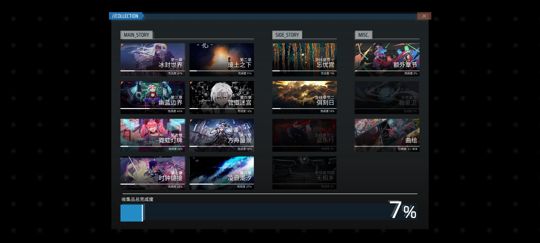Viewport: 540px width, 243px height.
Task: Open chapter one card 冰封世界
Action: [x=153, y=59]
